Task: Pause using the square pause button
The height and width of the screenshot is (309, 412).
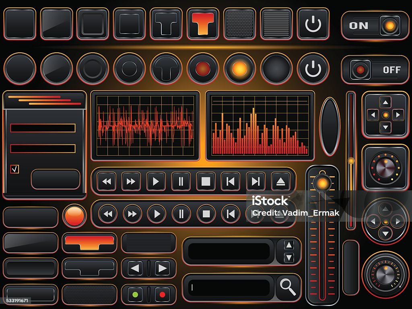Action: pos(181,181)
